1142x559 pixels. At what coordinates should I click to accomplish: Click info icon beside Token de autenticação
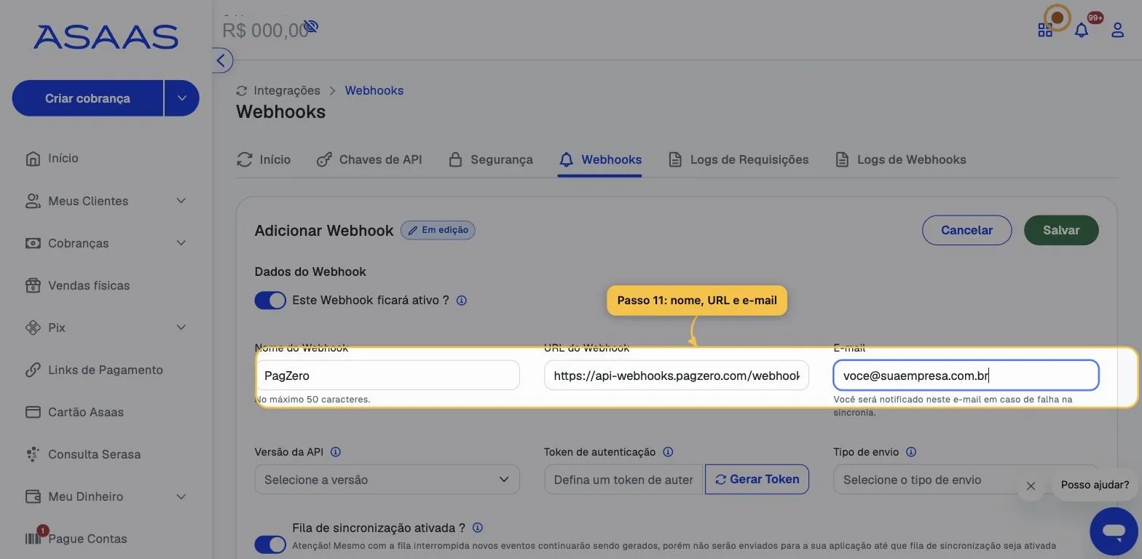point(668,452)
